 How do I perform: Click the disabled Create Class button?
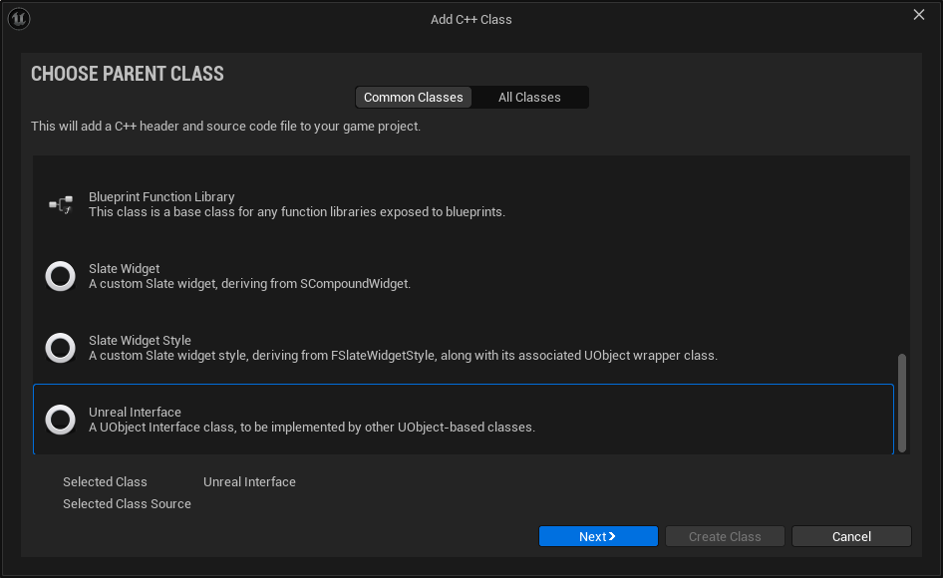pos(725,536)
